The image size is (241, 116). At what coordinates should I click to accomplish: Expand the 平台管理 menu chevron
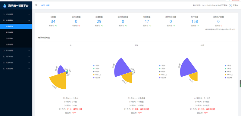tap(29, 50)
